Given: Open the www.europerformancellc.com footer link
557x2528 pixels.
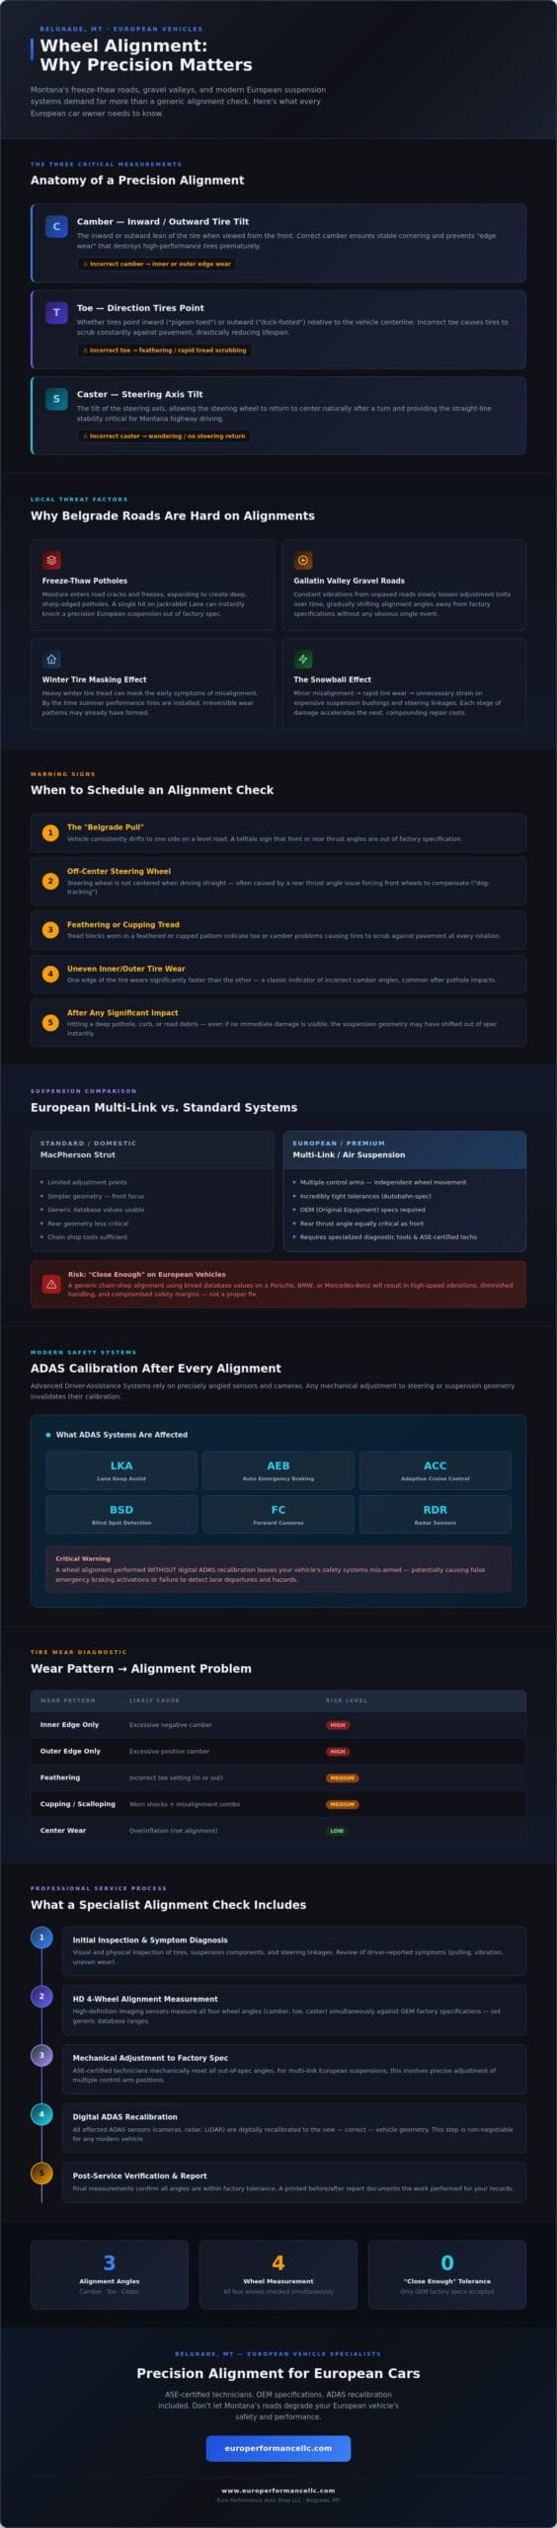Looking at the screenshot, I should (278, 2490).
